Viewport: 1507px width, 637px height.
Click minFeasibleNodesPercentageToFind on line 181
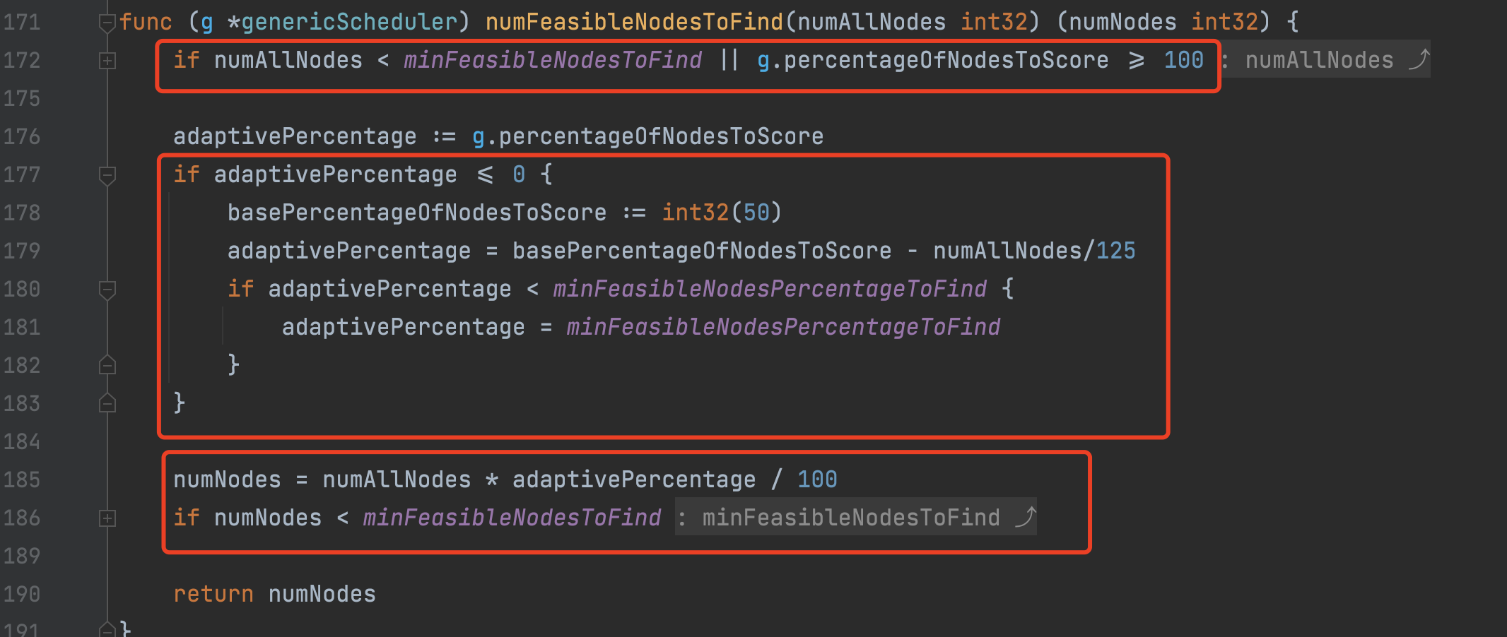pos(783,327)
